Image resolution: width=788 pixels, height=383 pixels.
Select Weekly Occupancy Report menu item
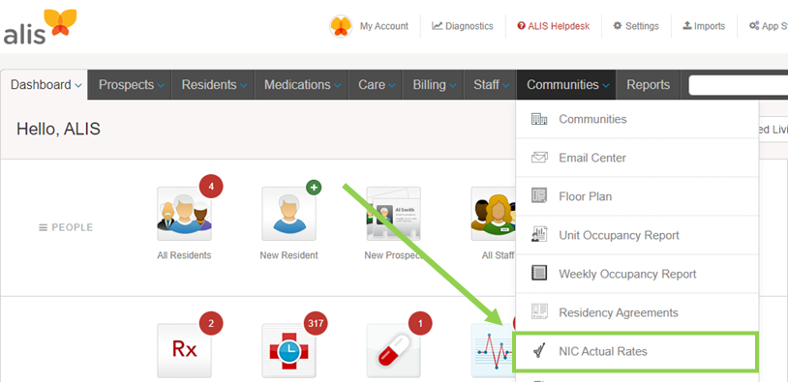tap(637, 274)
